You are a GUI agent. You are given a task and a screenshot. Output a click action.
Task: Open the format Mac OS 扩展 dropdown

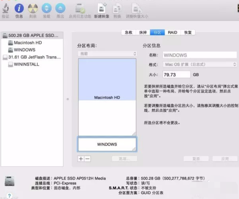click(x=200, y=65)
